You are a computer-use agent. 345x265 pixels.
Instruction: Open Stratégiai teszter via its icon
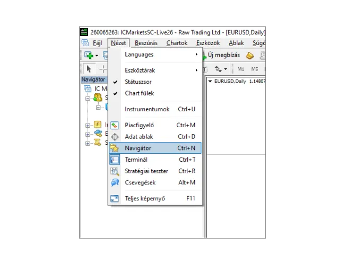(115, 171)
